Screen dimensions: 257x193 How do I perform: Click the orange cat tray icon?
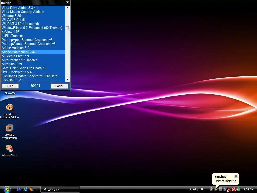229,189
